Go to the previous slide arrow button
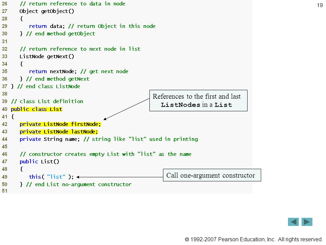The width and height of the screenshot is (326, 245). pos(293,222)
